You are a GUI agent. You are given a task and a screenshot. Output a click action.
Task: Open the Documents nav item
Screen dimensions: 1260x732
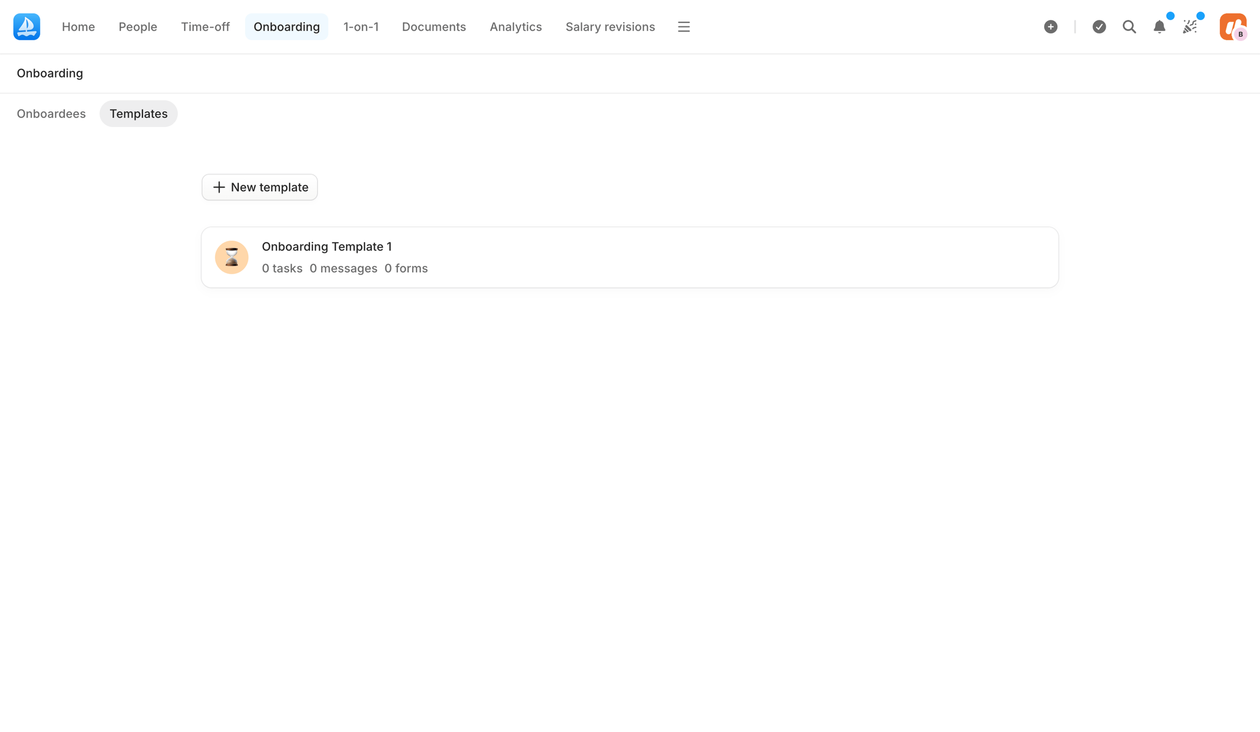click(x=434, y=27)
